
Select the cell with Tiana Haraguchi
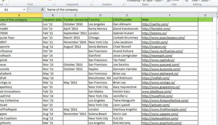pyautogui.click(x=127, y=100)
